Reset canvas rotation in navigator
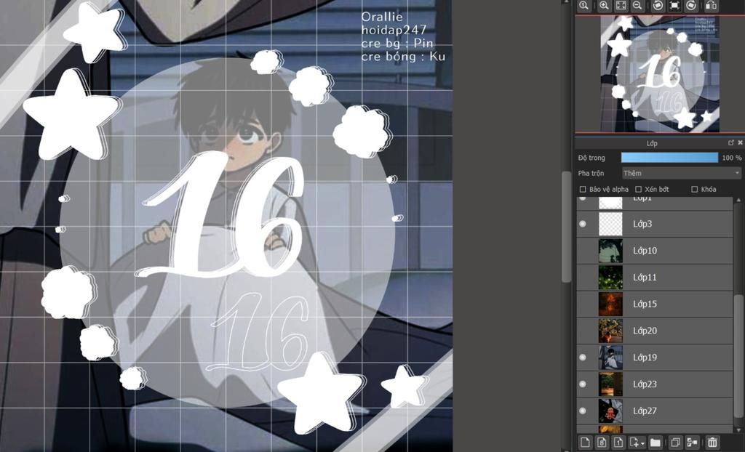Screen dimensions: 745x452 point(674,6)
